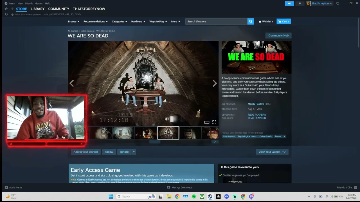360x202 pixels.
Task: Click the thumbnail strip scrollbar handle
Action: (155, 142)
